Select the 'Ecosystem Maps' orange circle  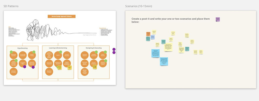(23, 64)
